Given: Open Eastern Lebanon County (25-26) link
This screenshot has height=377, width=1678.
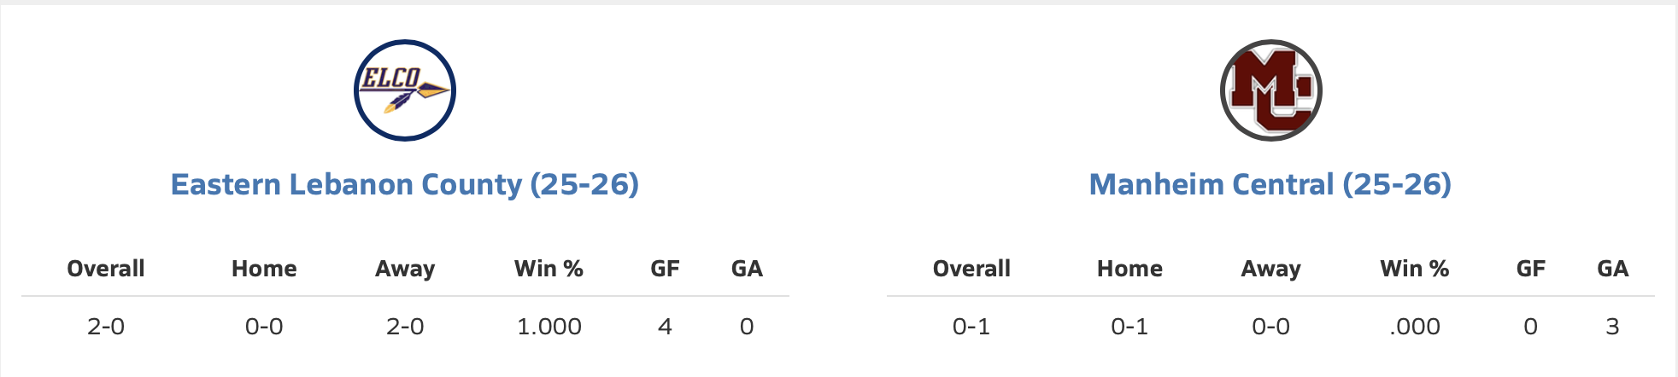Looking at the screenshot, I should pos(405,184).
